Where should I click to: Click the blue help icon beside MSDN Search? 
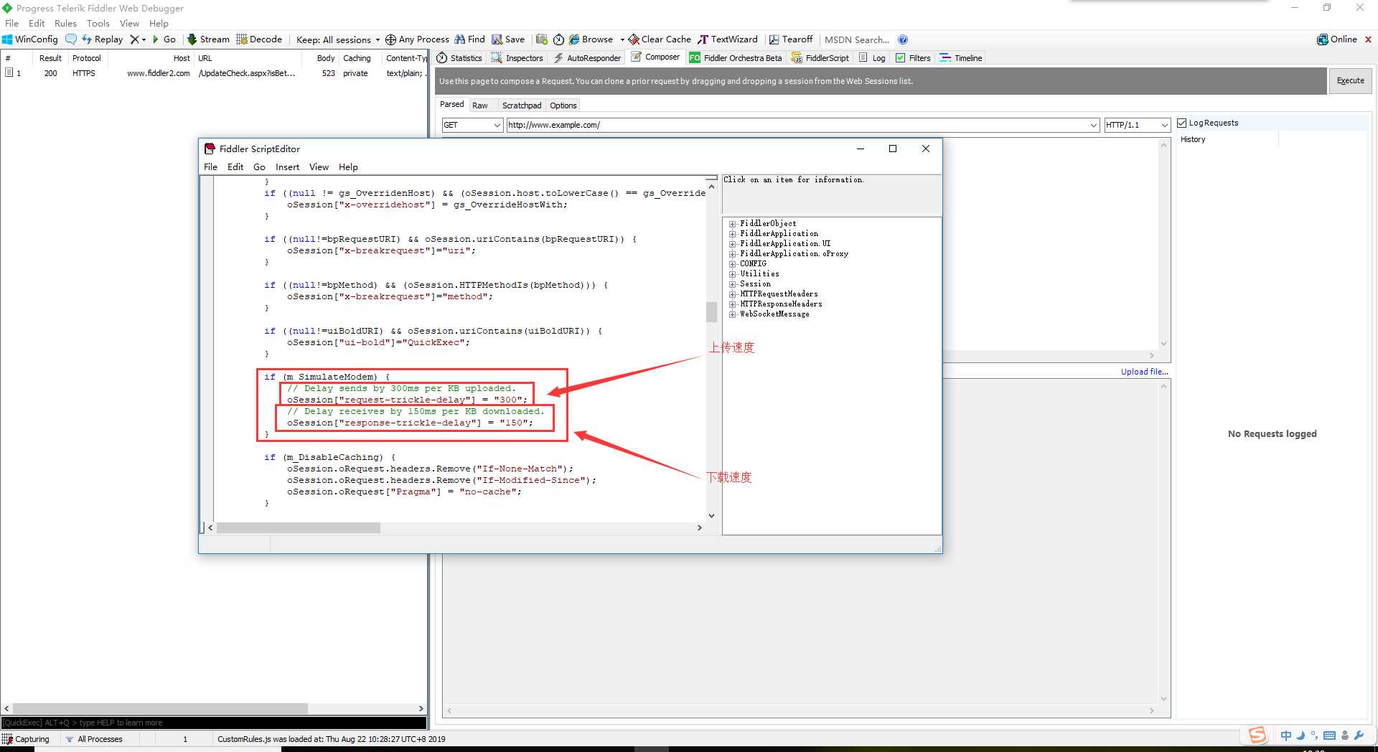click(903, 39)
